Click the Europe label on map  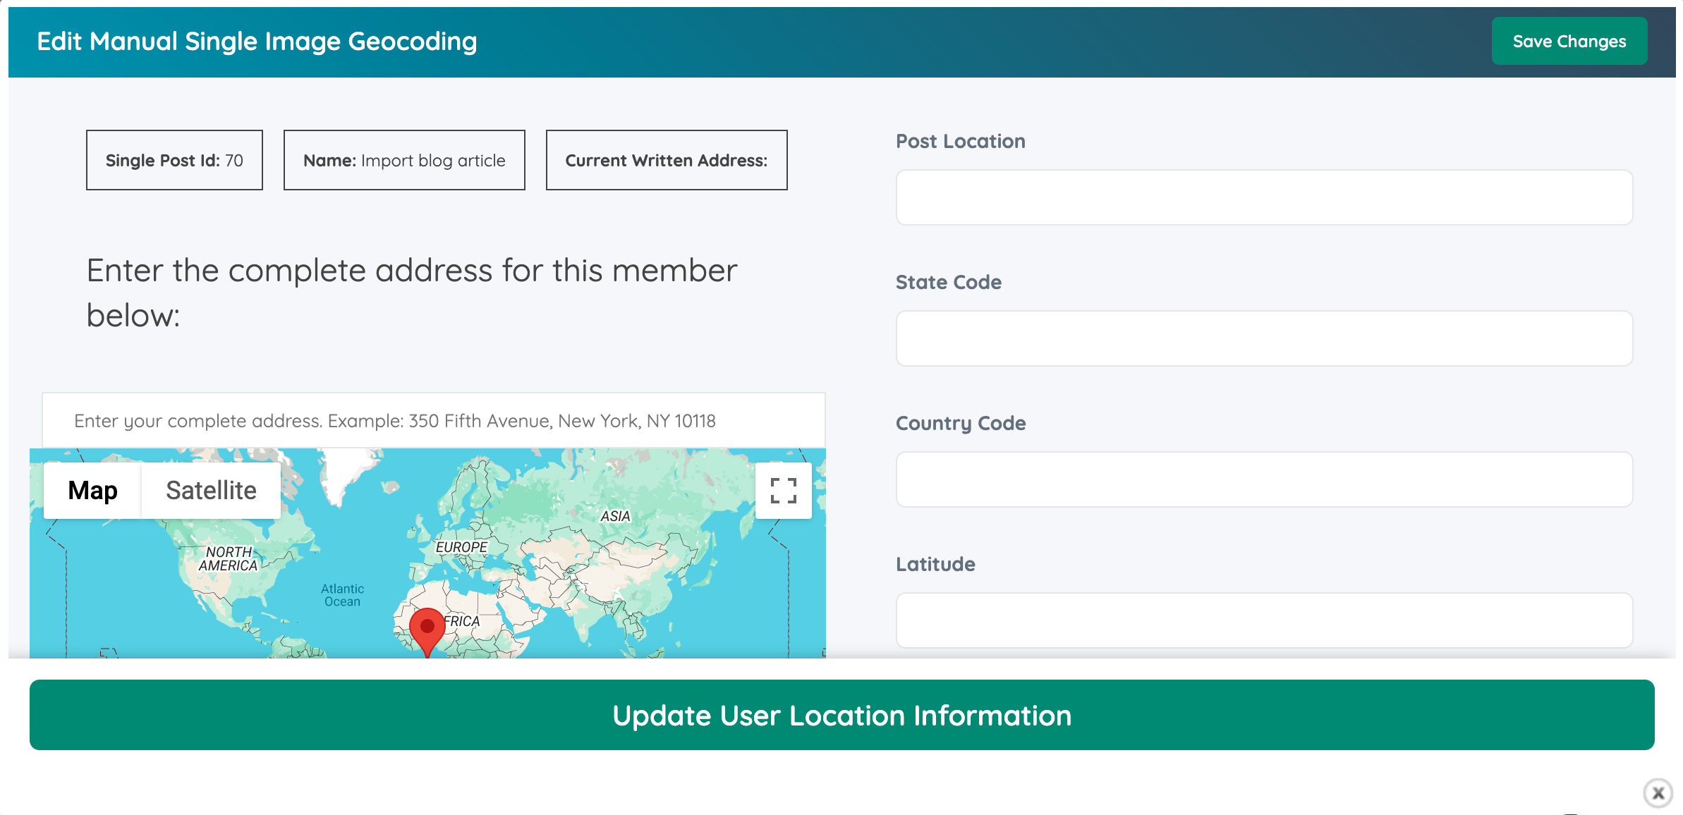pos(461,547)
